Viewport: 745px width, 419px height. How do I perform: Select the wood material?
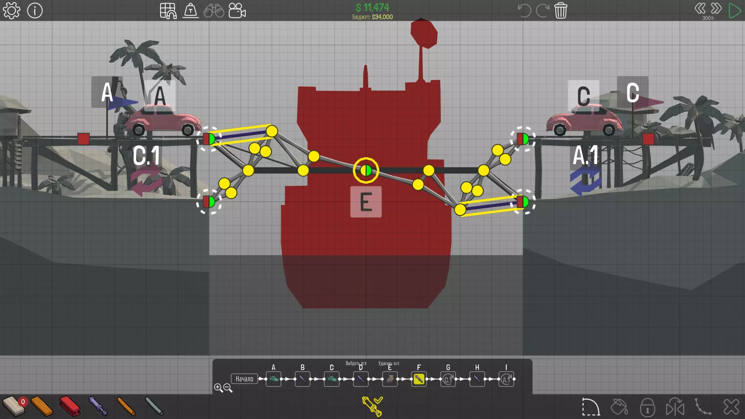click(x=42, y=406)
